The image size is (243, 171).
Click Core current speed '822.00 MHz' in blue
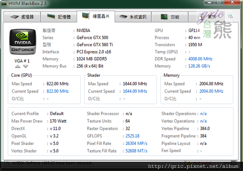point(58,91)
